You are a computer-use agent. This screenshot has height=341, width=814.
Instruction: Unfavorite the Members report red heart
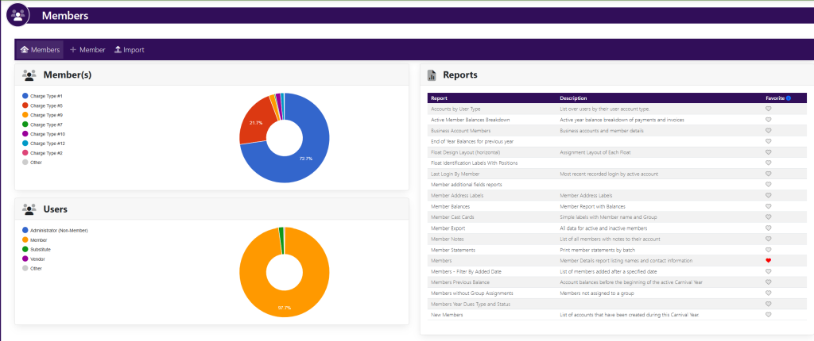[x=768, y=260]
